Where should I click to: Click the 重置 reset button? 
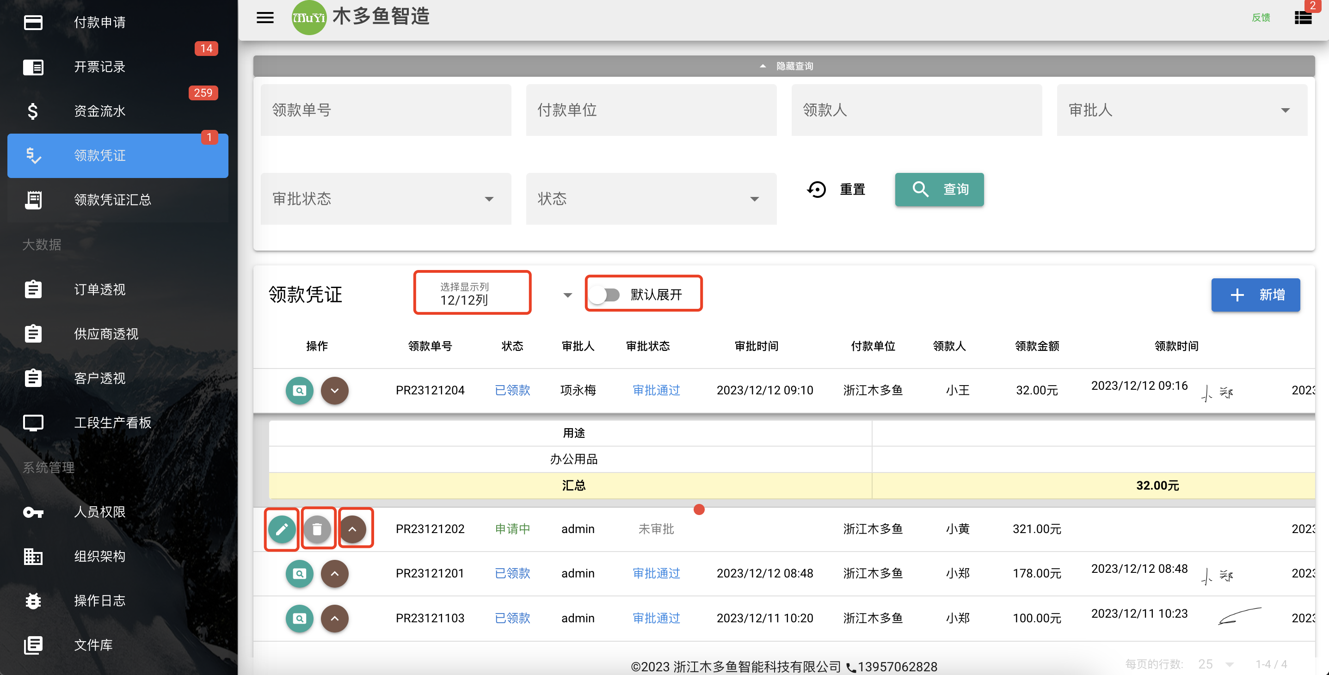tap(837, 190)
